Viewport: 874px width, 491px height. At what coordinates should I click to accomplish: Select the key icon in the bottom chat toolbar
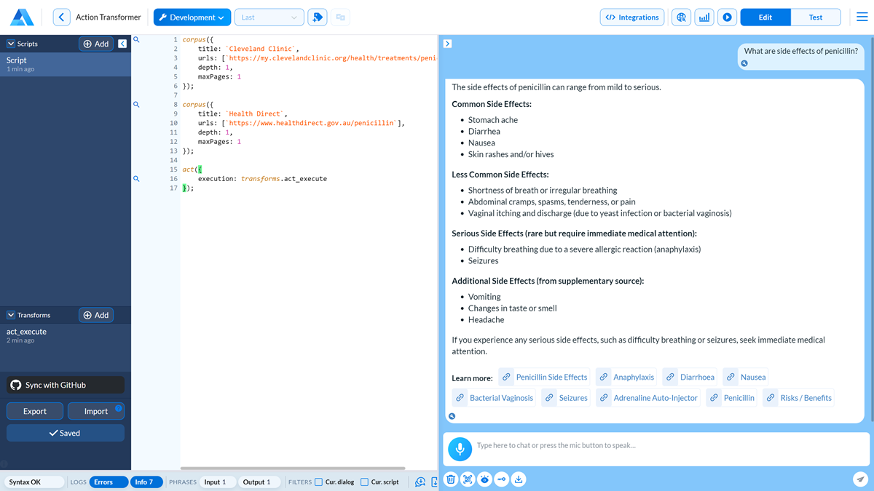502,479
